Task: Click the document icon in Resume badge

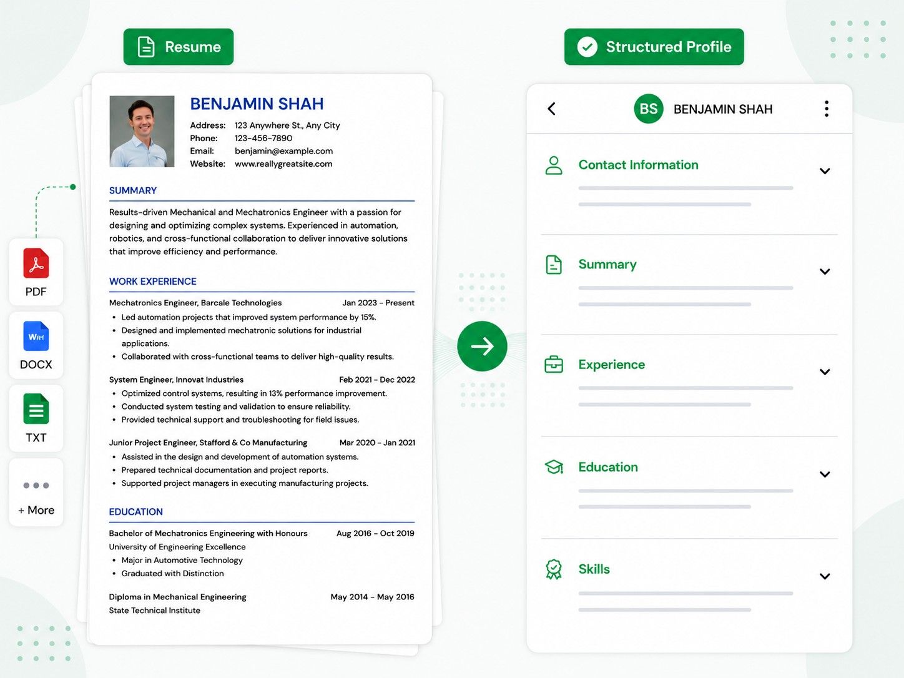Action: (x=146, y=47)
